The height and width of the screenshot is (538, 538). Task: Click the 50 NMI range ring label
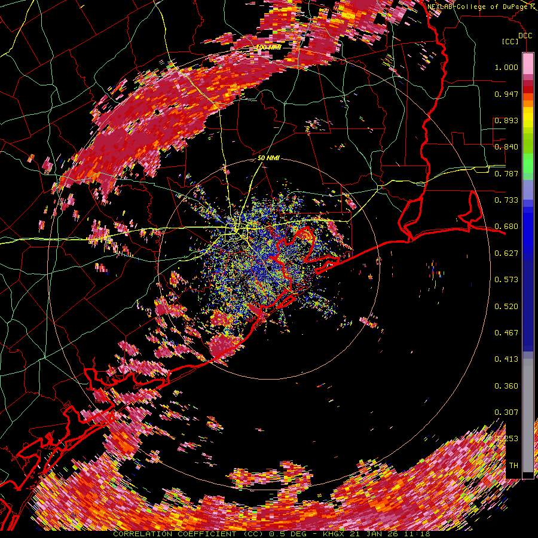click(268, 158)
